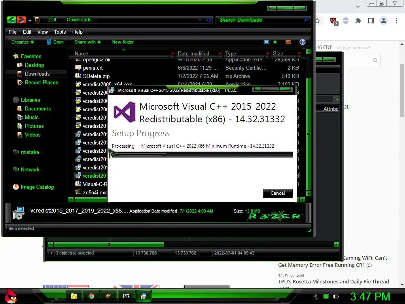Open the Chrome three-dot menu
405x304 pixels.
point(396,21)
